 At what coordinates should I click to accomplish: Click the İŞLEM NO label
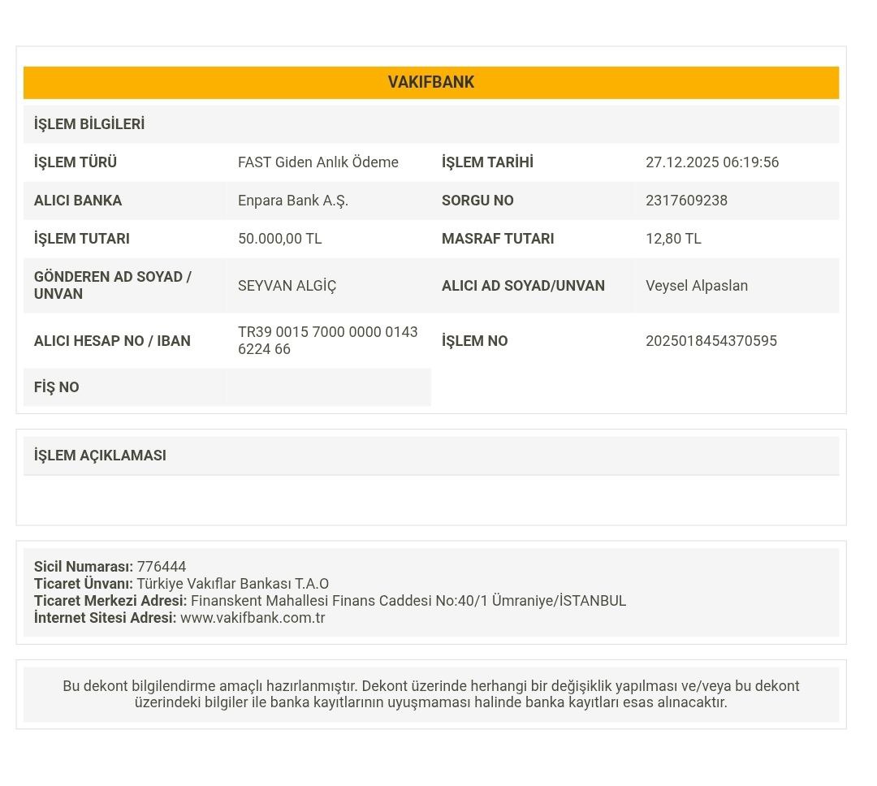pyautogui.click(x=474, y=341)
